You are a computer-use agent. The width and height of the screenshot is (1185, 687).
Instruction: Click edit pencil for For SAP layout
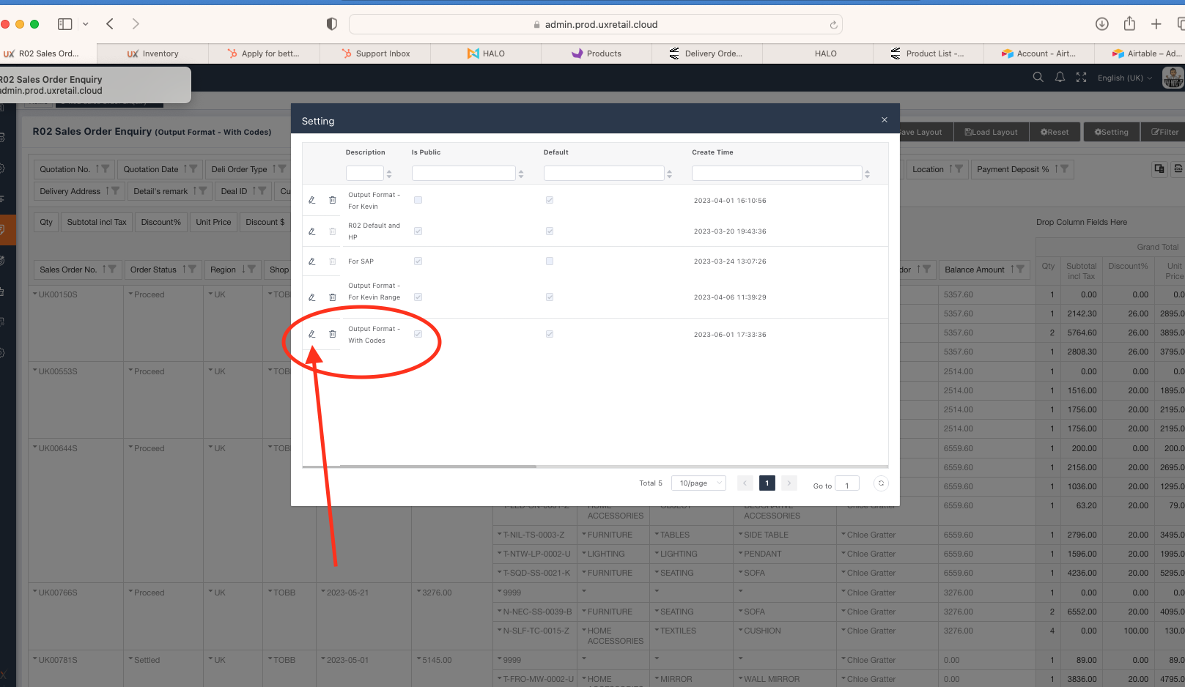point(311,261)
